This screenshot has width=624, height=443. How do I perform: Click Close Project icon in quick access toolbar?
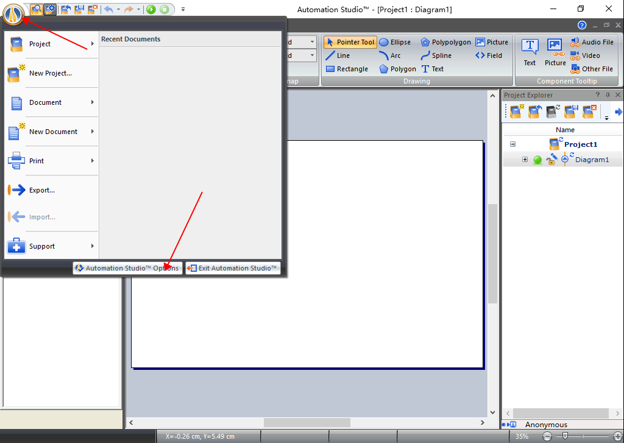pos(93,9)
